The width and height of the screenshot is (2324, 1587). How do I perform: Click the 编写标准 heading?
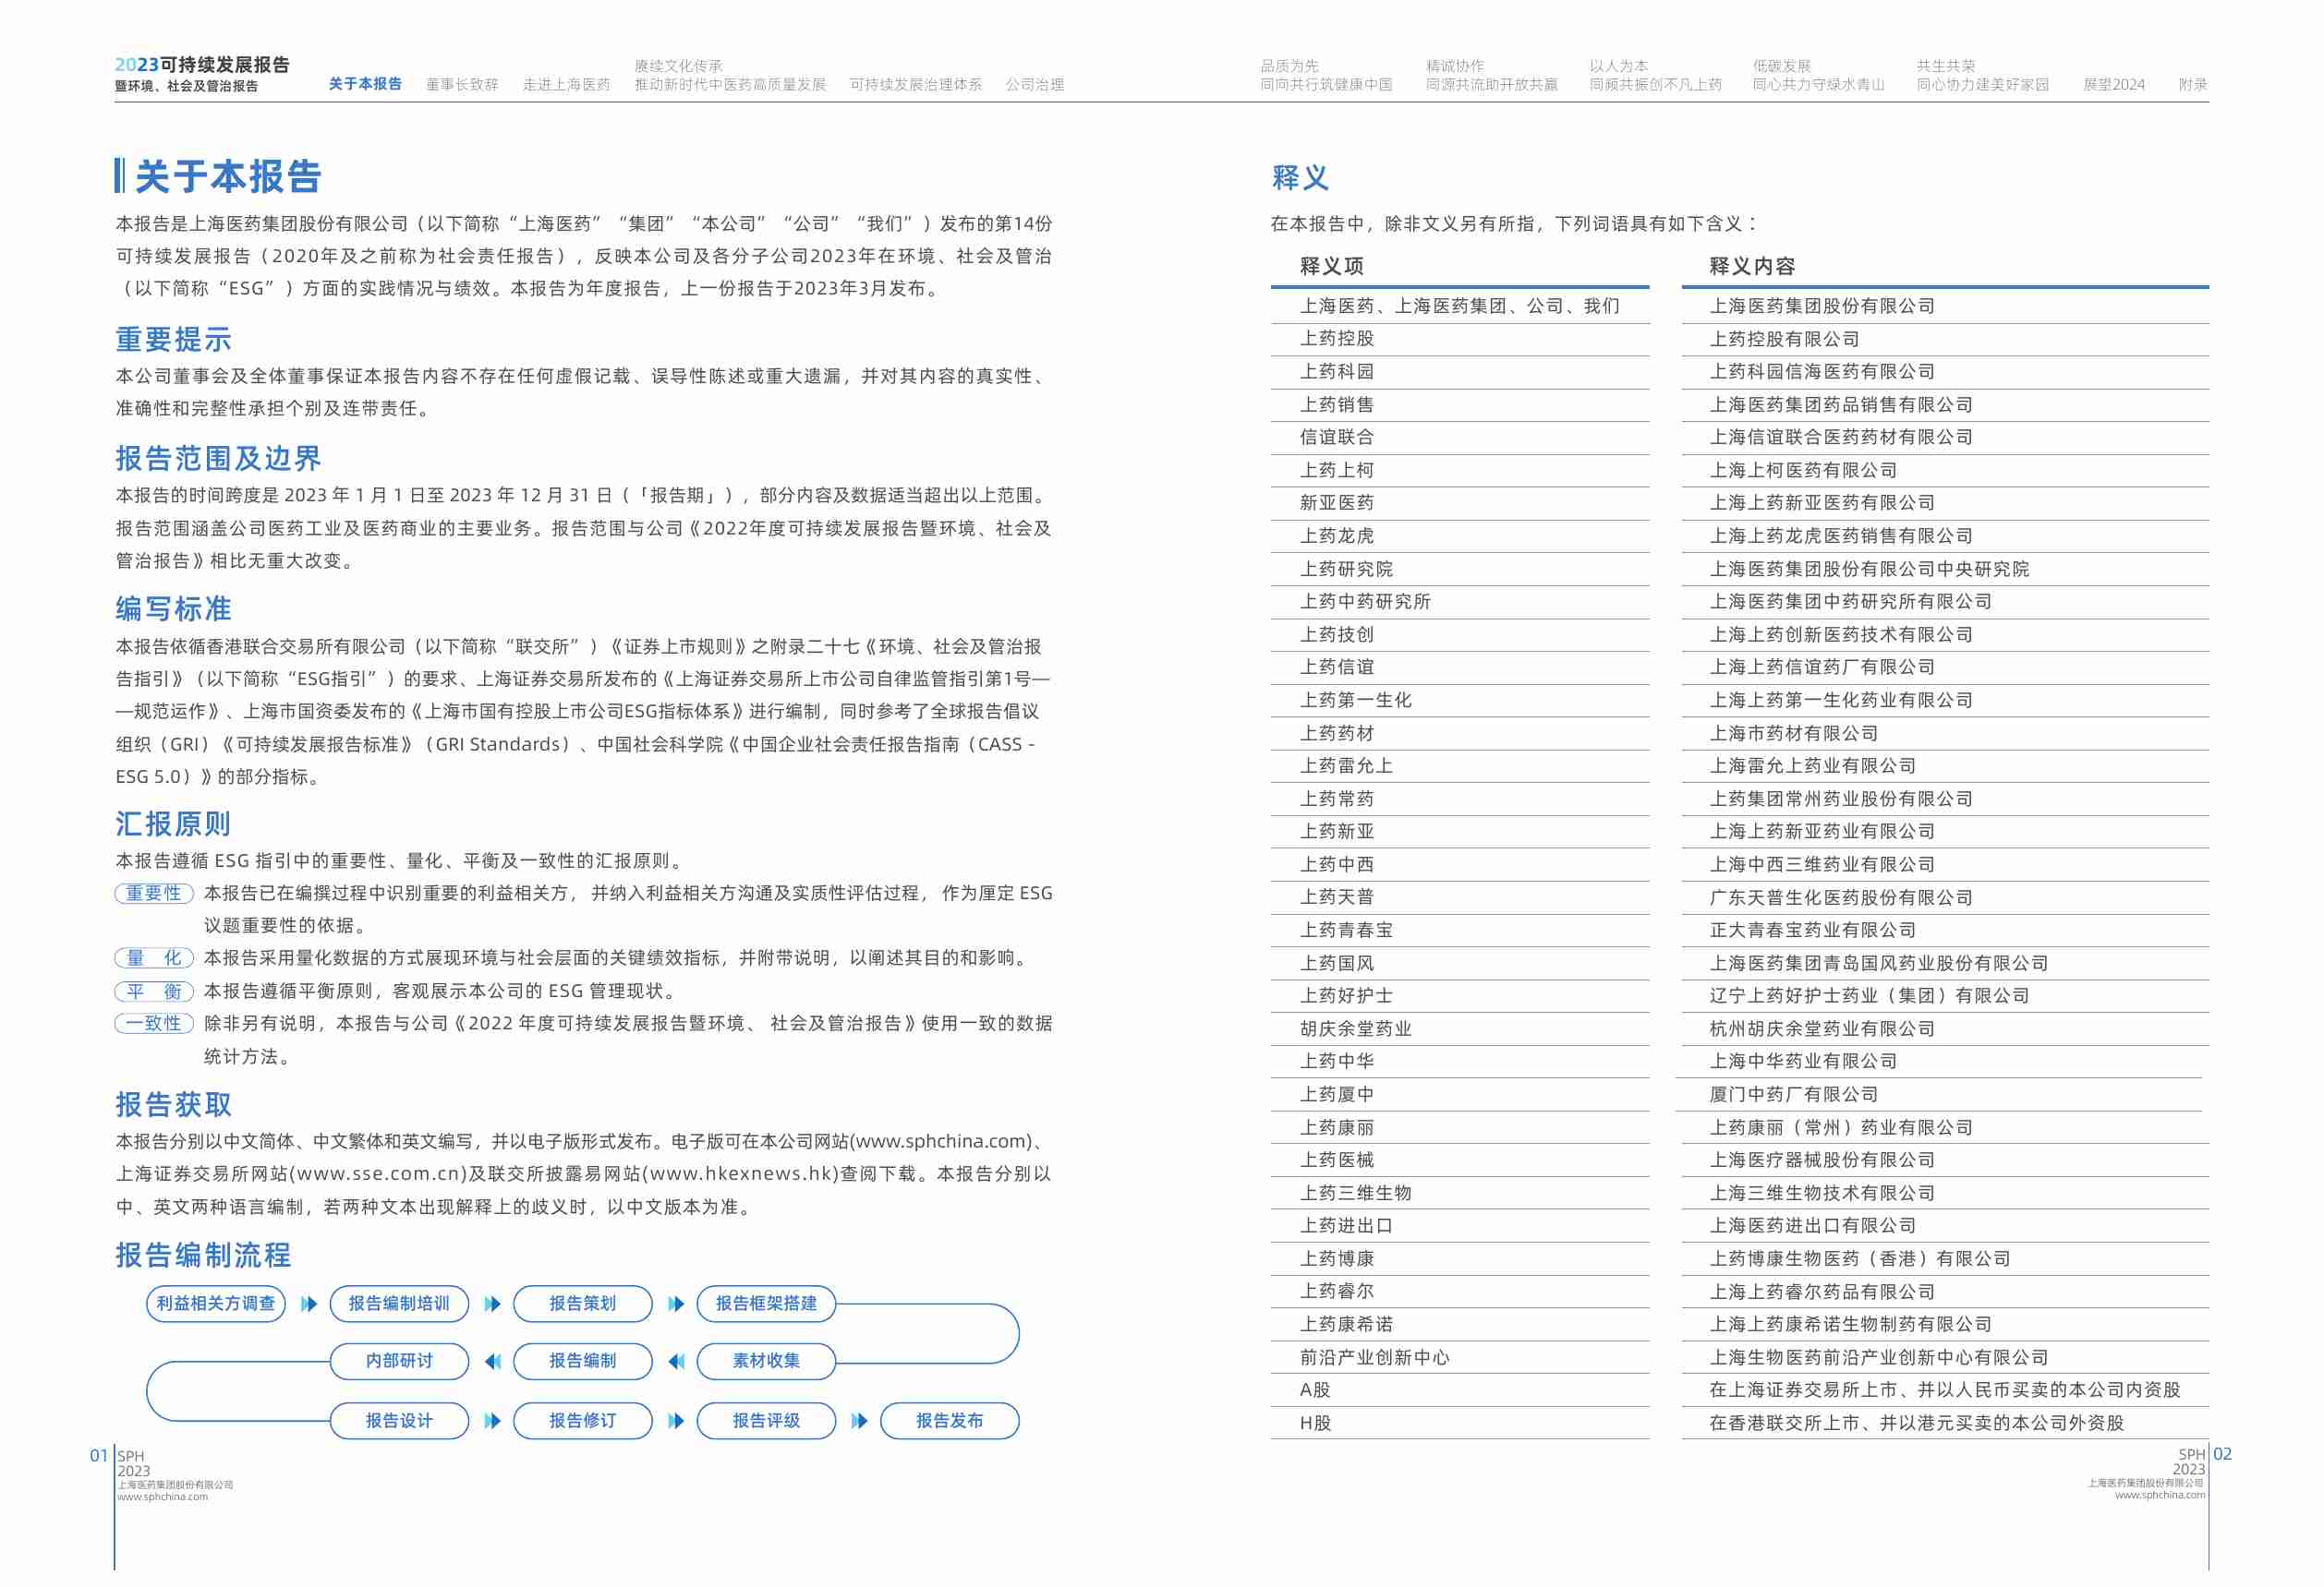tap(174, 608)
